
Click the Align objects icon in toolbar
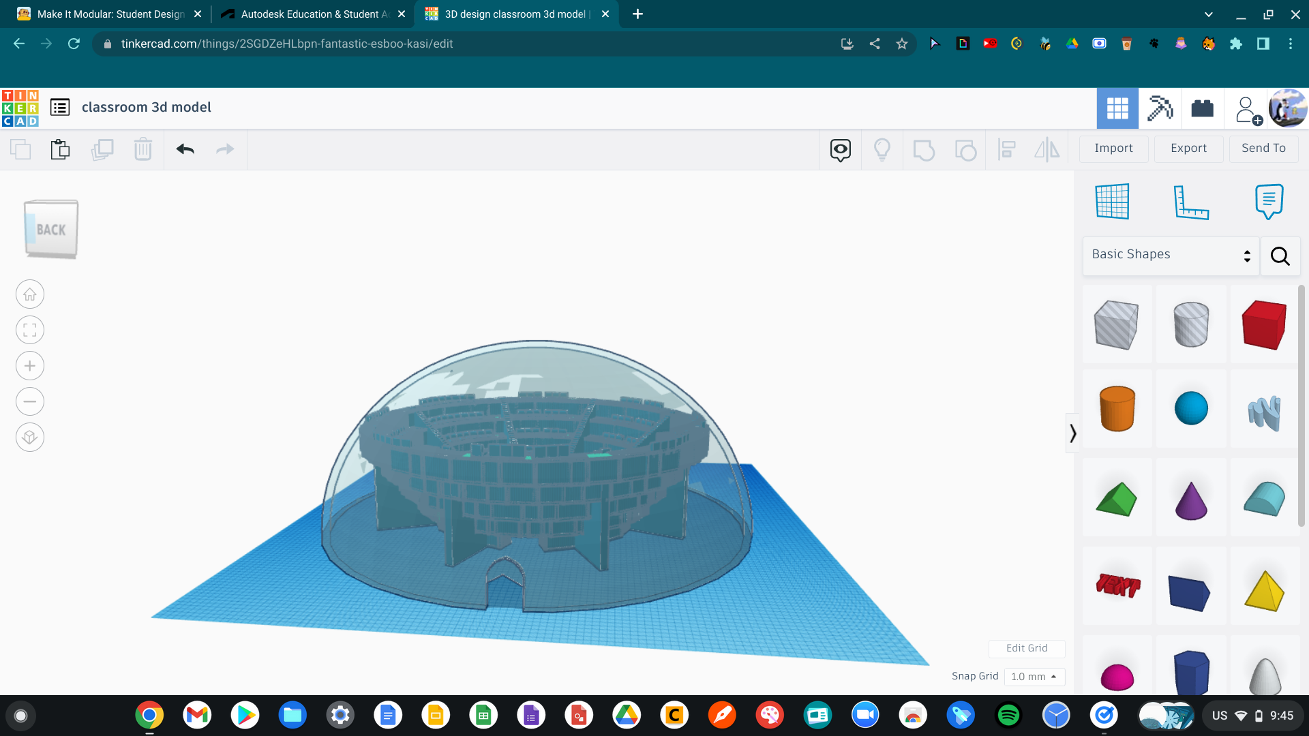coord(1006,149)
